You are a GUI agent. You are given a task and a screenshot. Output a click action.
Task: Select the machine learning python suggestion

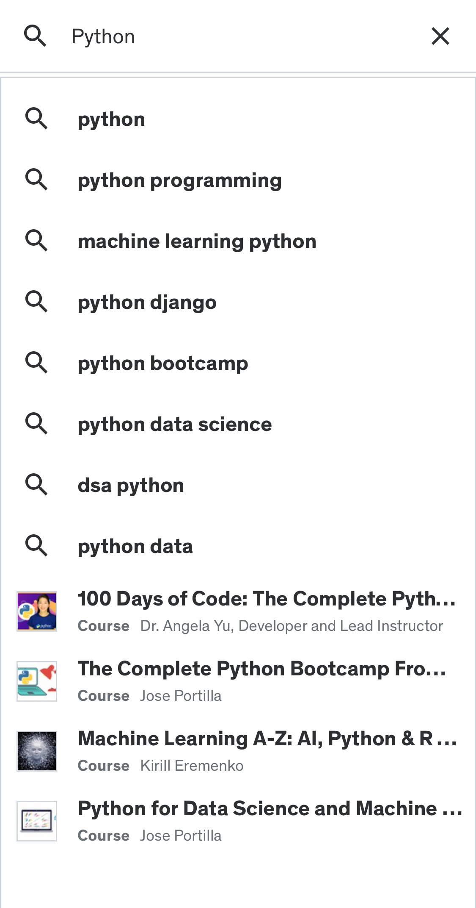click(x=197, y=241)
